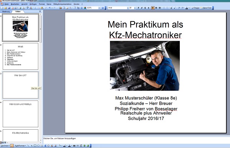The image size is (230, 148).
Task: Undo the last action
Action: click(49, 8)
